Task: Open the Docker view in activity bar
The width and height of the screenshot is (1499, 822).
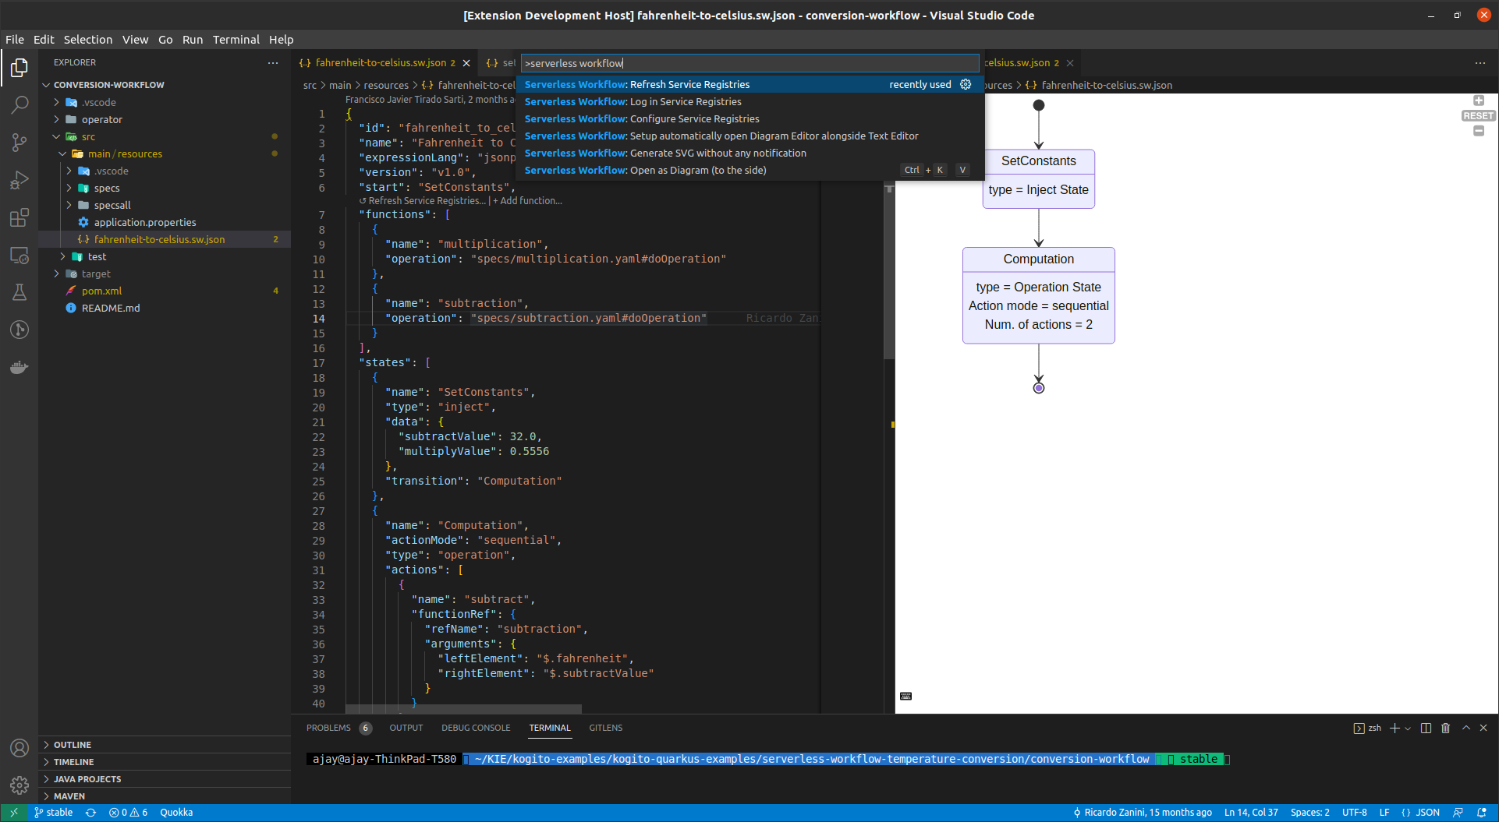Action: coord(19,367)
